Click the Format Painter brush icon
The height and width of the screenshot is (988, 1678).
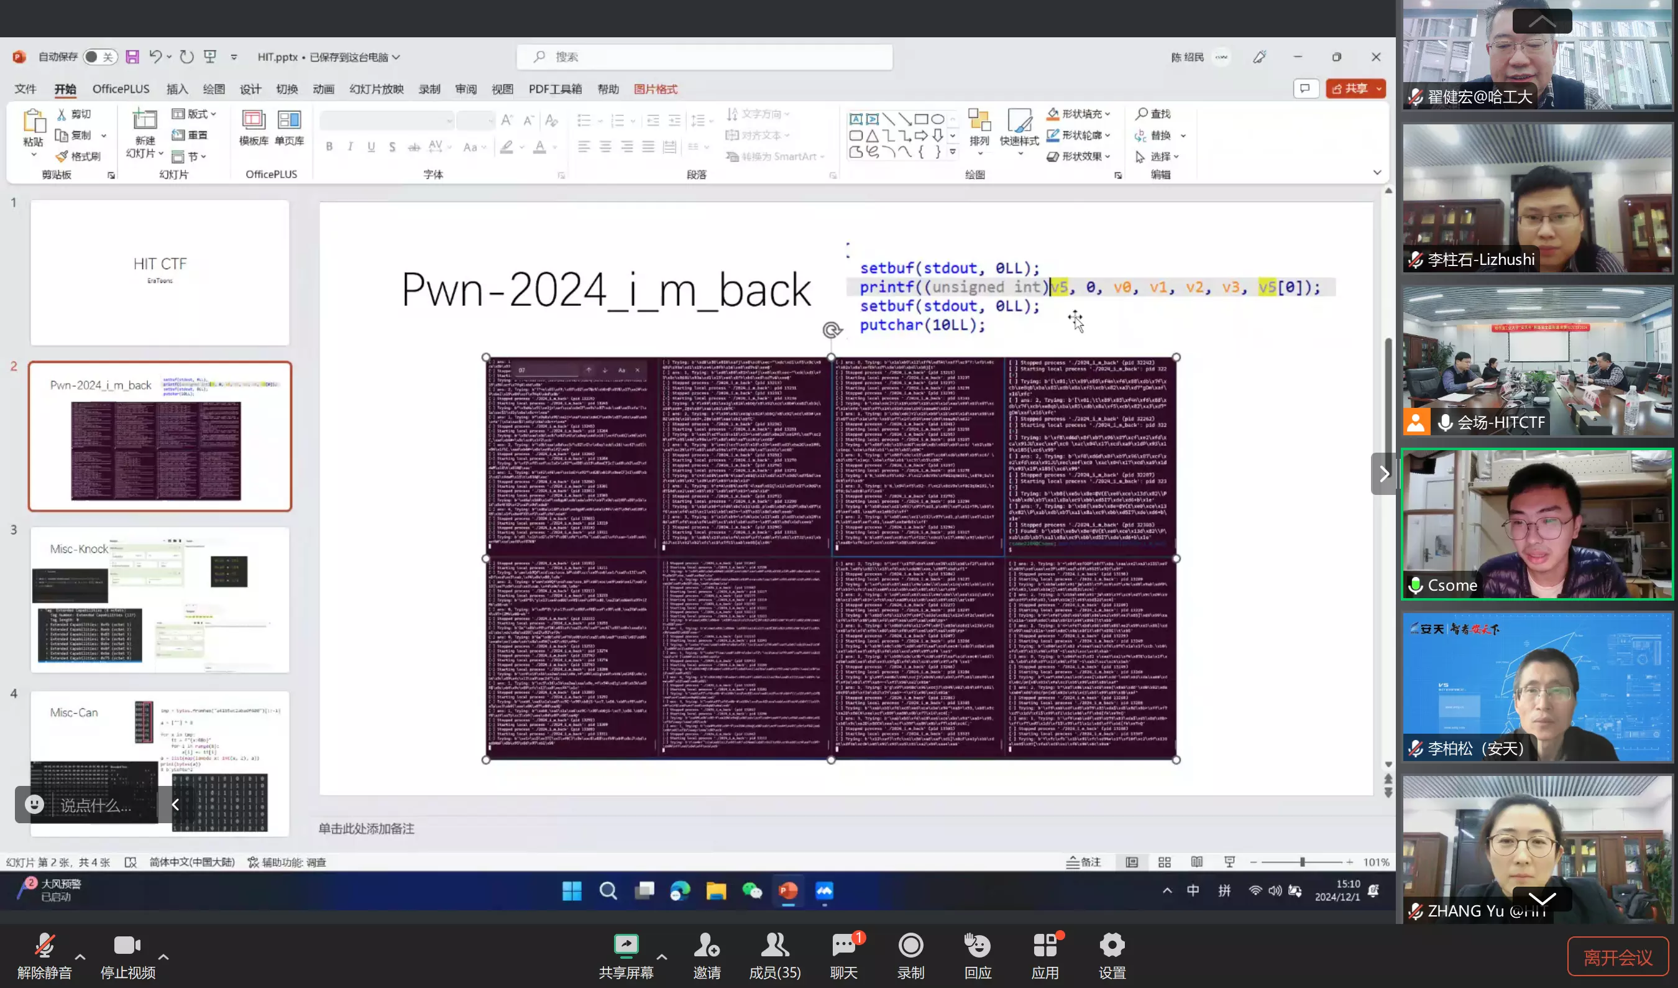click(x=62, y=157)
